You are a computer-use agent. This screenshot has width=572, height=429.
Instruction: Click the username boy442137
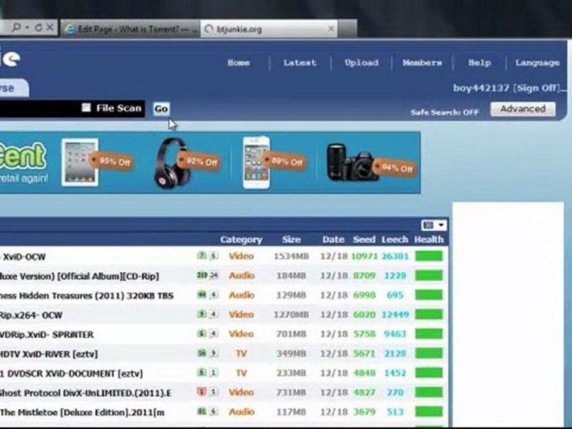pos(481,88)
